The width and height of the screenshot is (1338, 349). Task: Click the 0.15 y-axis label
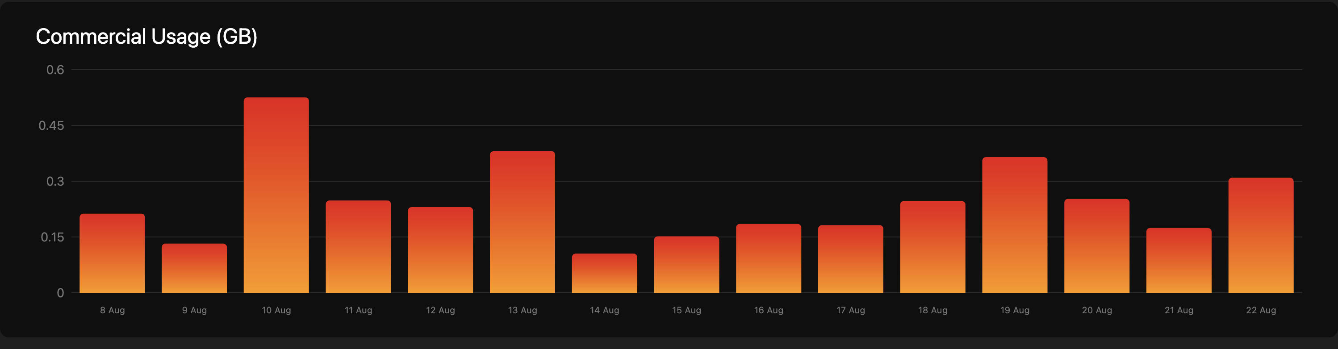52,237
